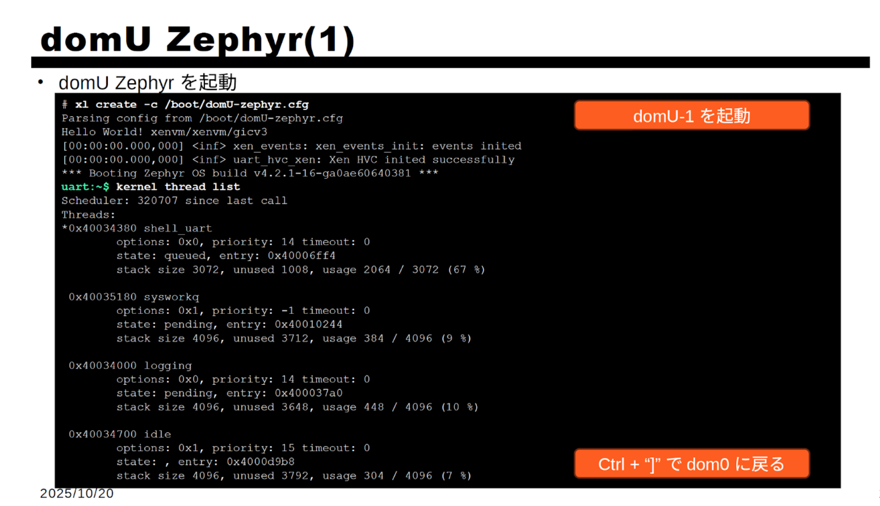Click the "0x40034700 idle" thread entry
Screen dimensions: 880x506
tap(119, 434)
